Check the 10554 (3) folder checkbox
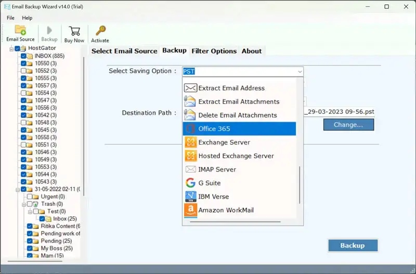The width and height of the screenshot is (416, 274). [23, 93]
